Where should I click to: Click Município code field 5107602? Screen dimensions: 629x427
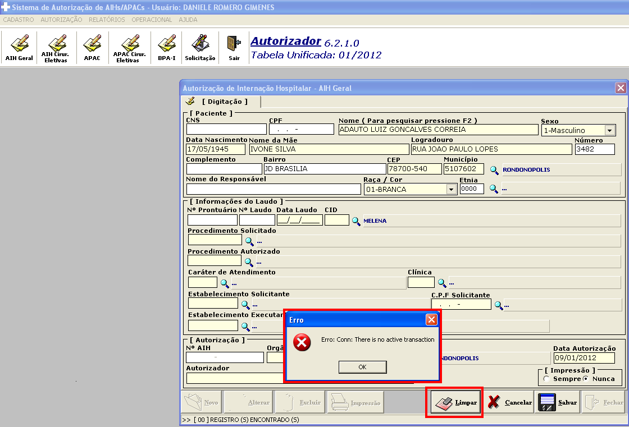pos(463,169)
